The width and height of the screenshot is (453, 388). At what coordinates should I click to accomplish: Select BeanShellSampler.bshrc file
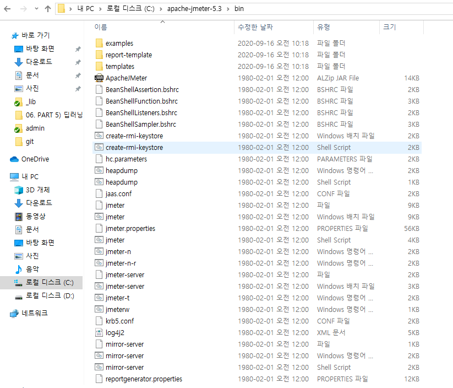(257, 125)
